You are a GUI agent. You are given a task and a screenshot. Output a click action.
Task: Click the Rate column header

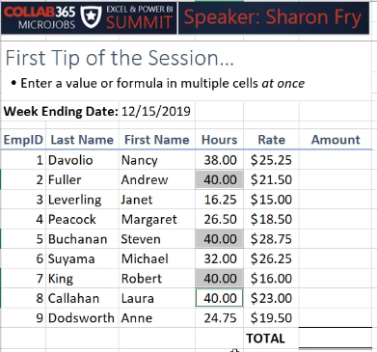coord(271,140)
